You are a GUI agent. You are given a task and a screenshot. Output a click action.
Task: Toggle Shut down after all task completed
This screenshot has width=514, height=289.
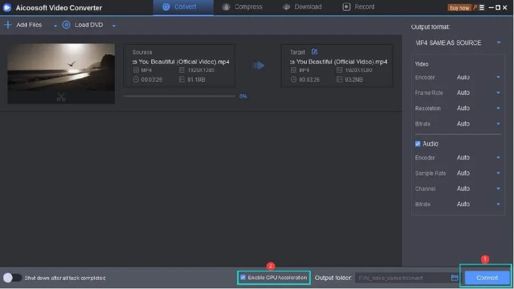12,278
